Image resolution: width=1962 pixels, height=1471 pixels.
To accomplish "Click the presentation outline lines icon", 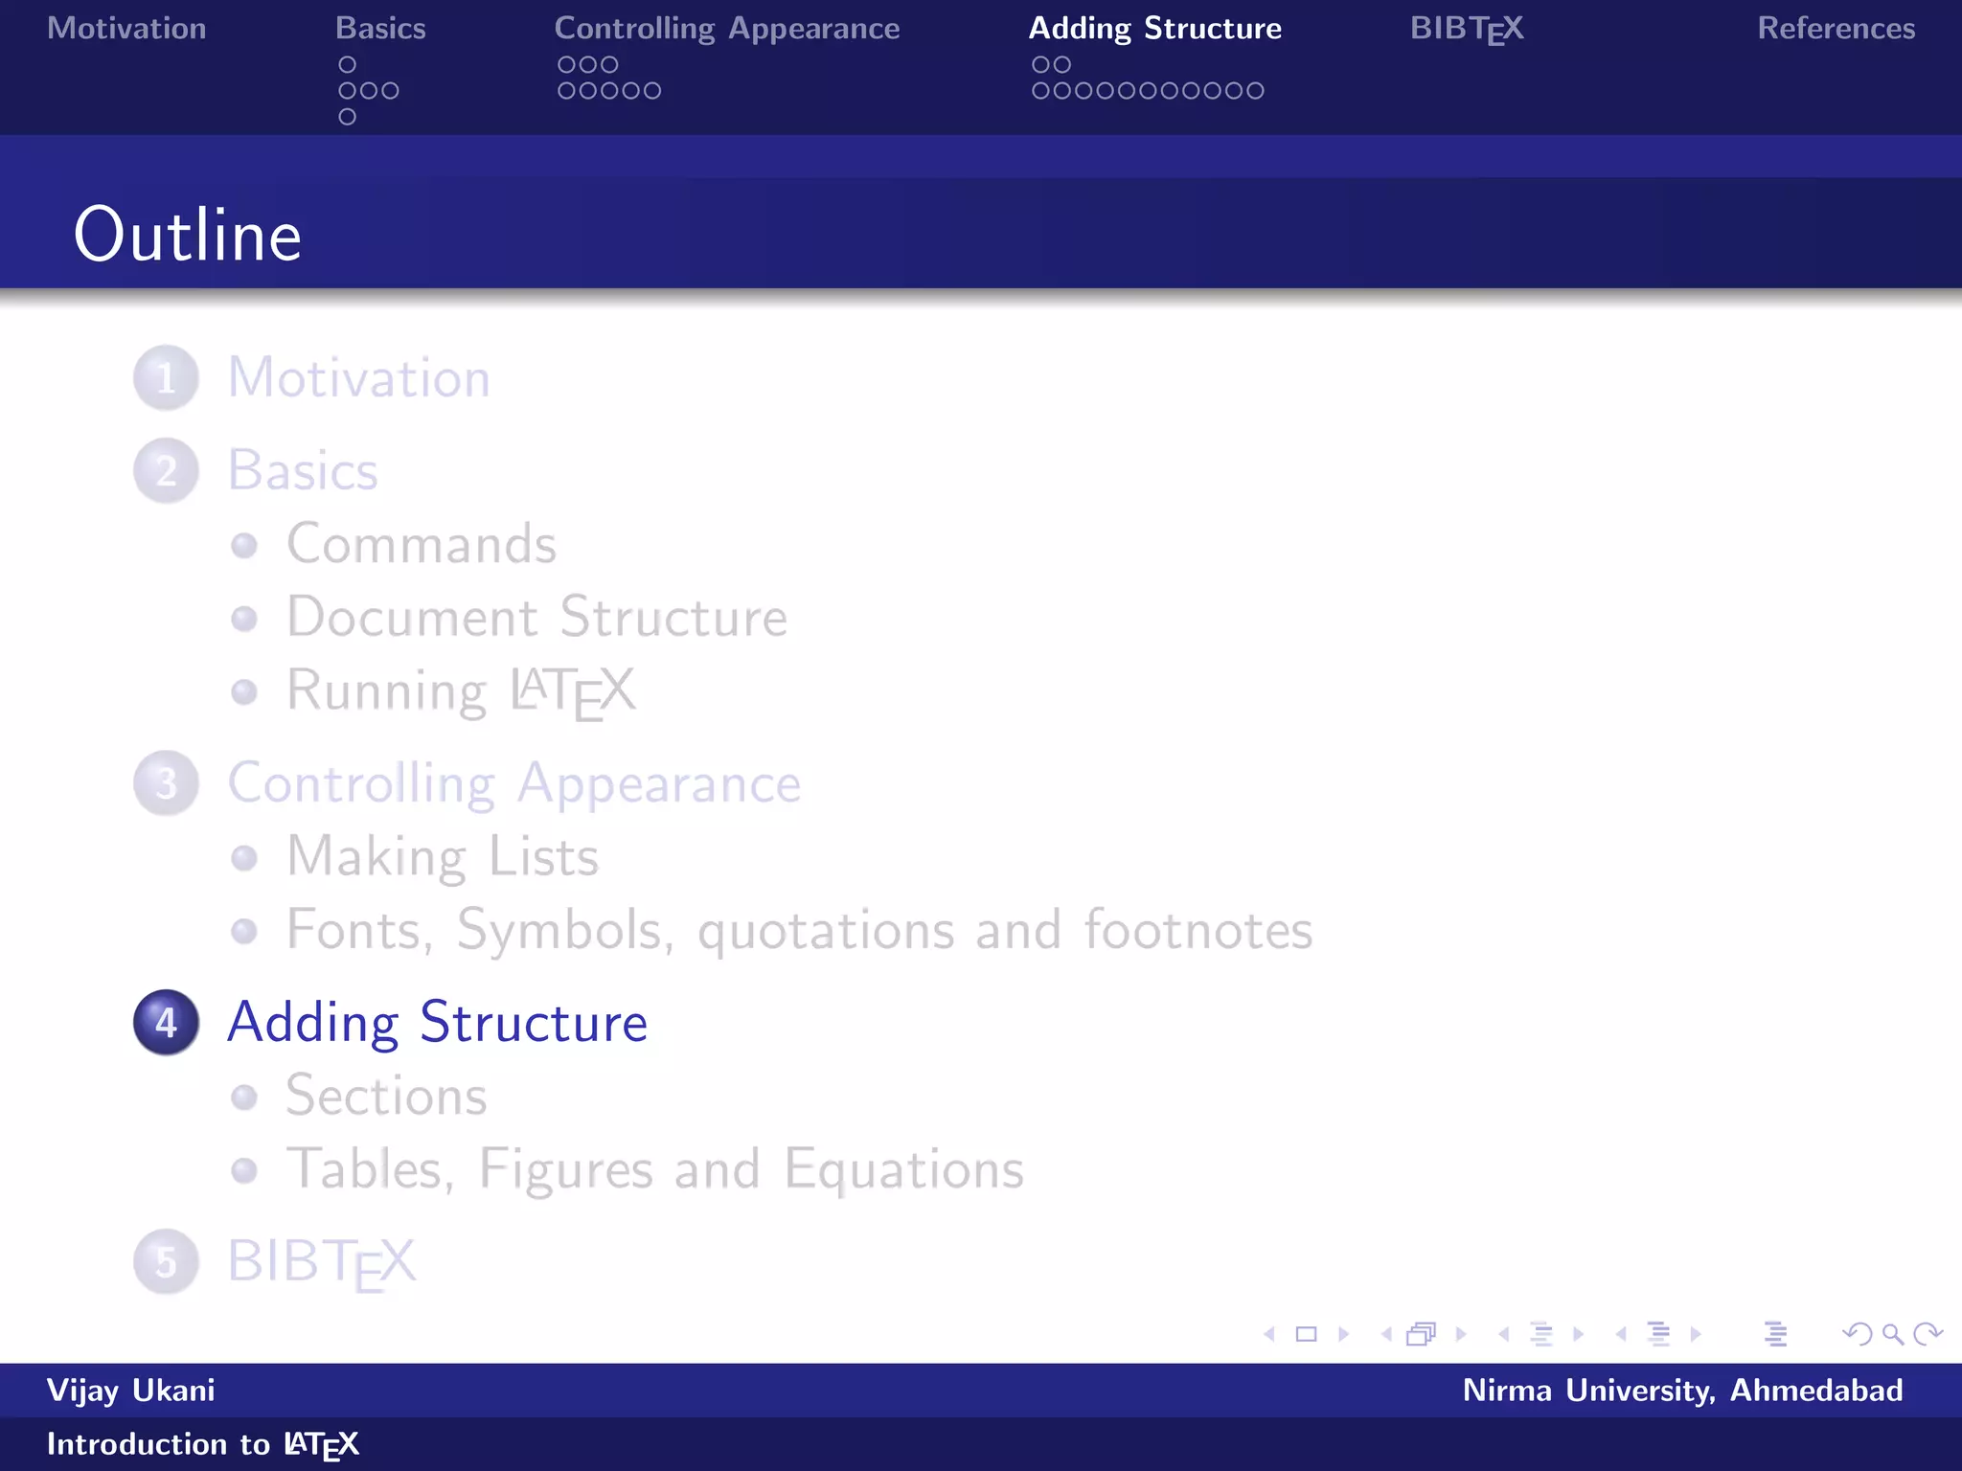I will coord(1775,1334).
